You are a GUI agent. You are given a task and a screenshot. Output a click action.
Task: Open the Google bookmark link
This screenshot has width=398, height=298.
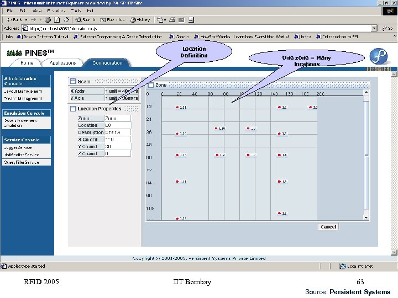click(x=179, y=37)
